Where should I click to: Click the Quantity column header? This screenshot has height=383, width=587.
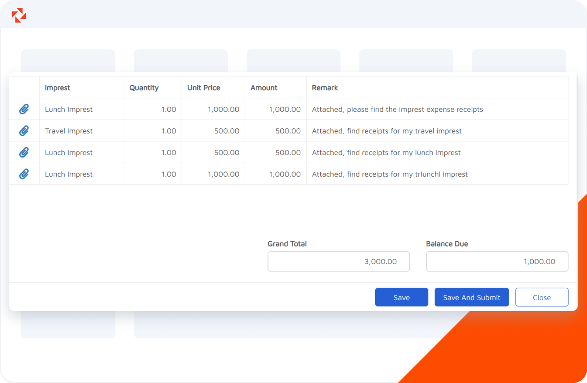pos(144,87)
